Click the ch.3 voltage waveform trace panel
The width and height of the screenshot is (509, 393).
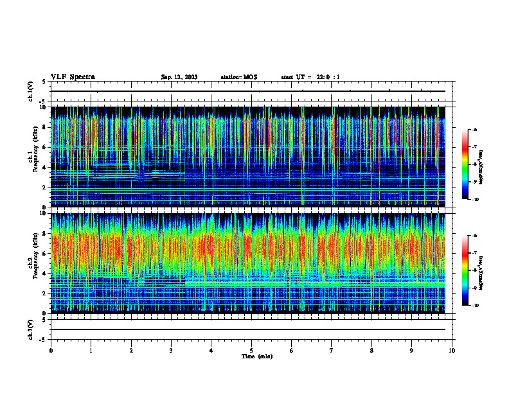(251, 329)
